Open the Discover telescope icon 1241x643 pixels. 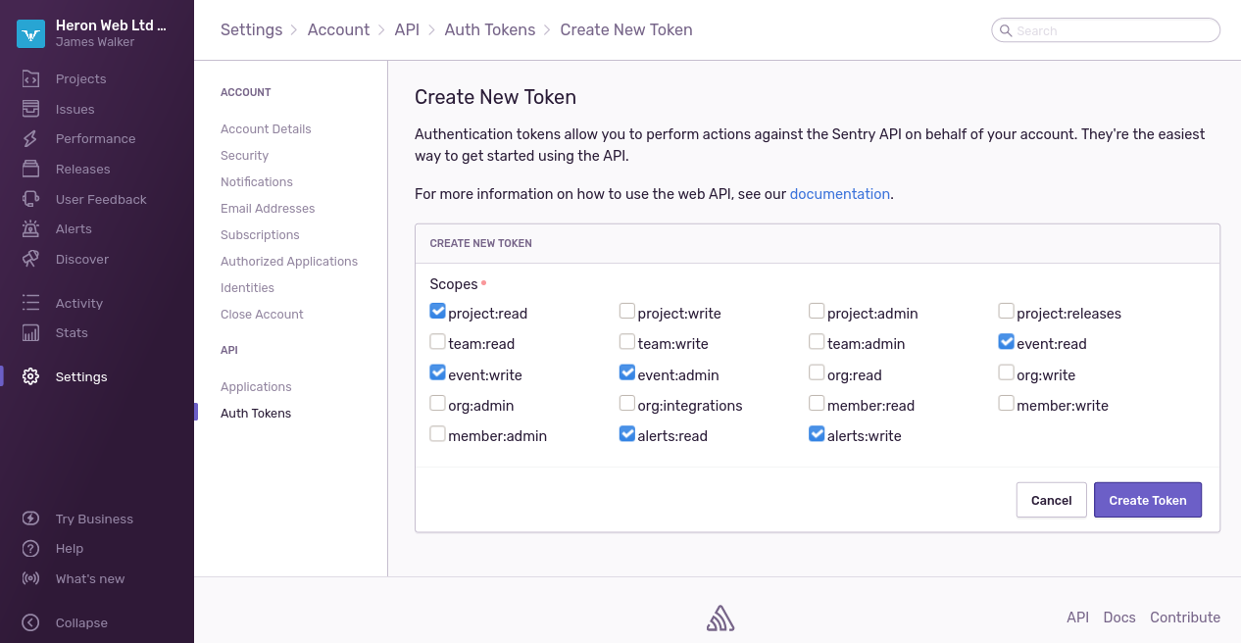tap(31, 259)
